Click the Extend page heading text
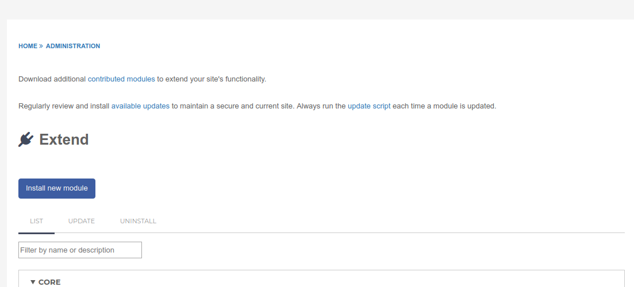This screenshot has width=634, height=287. (64, 139)
